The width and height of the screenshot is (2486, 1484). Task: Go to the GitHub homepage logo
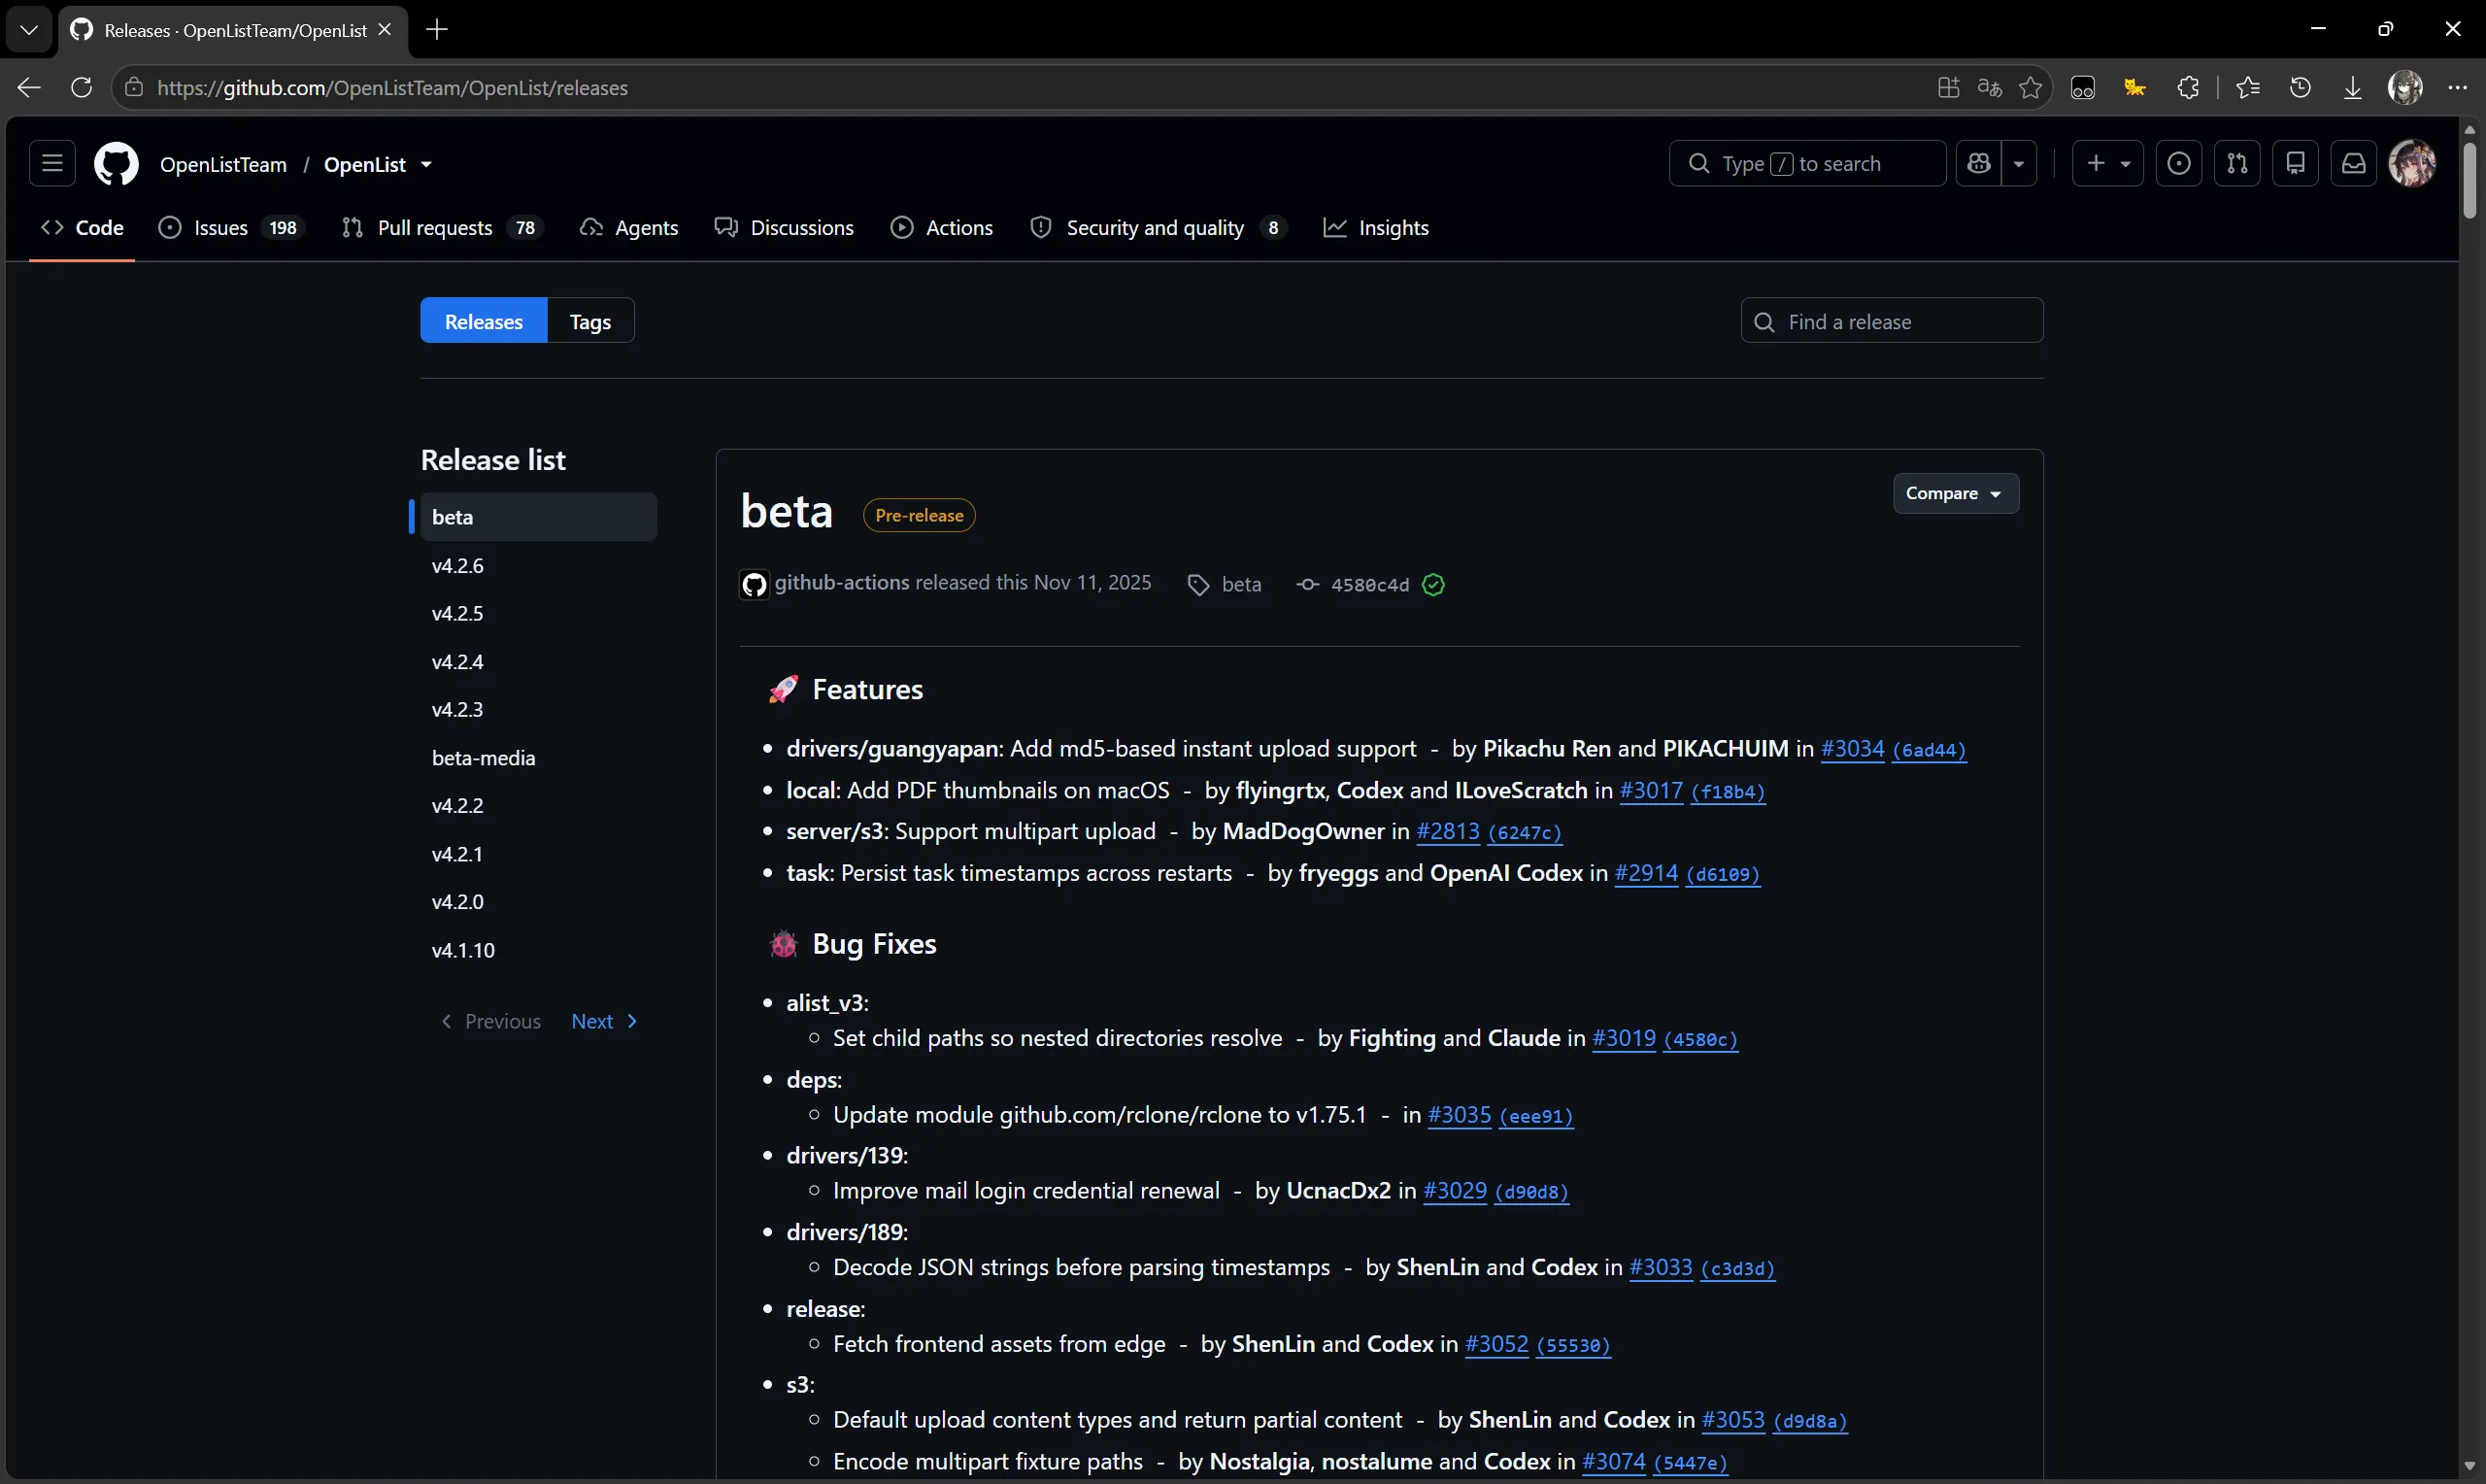coord(116,163)
